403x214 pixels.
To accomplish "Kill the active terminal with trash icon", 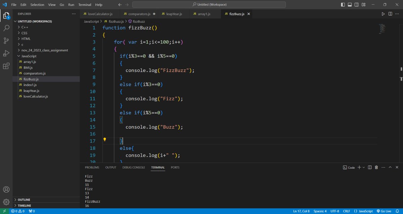I will (x=376, y=167).
